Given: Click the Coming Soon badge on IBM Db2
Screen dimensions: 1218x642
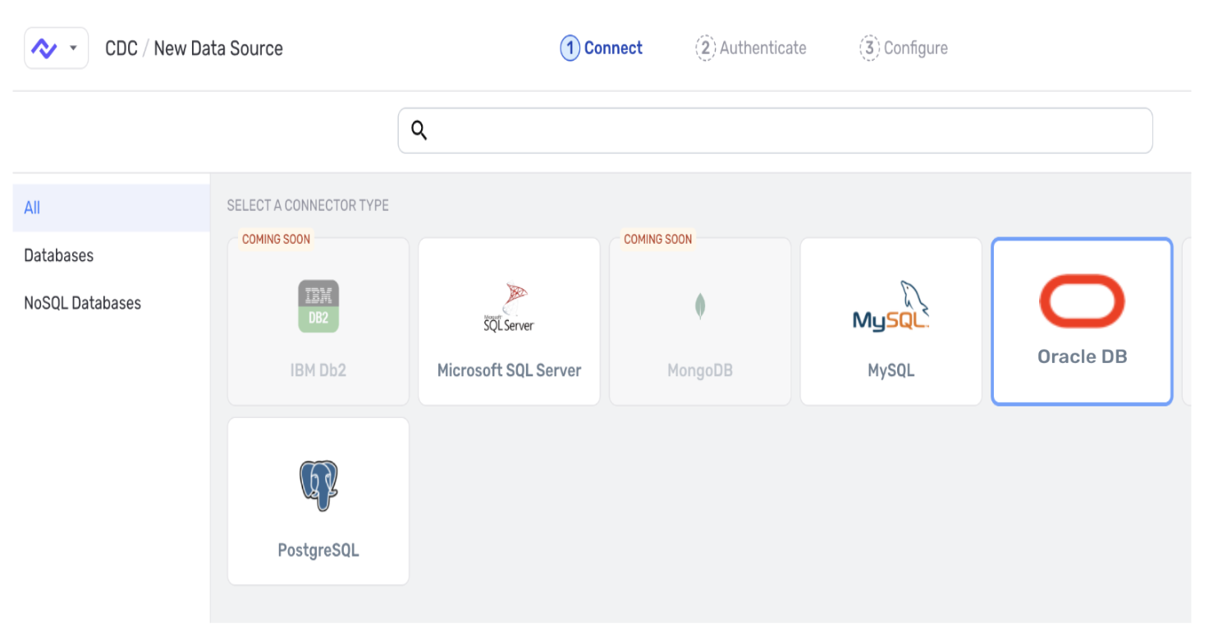Looking at the screenshot, I should [x=276, y=239].
